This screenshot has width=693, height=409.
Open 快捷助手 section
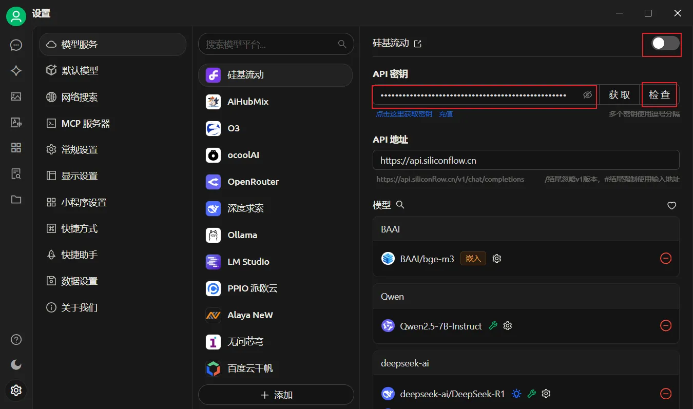coord(112,255)
